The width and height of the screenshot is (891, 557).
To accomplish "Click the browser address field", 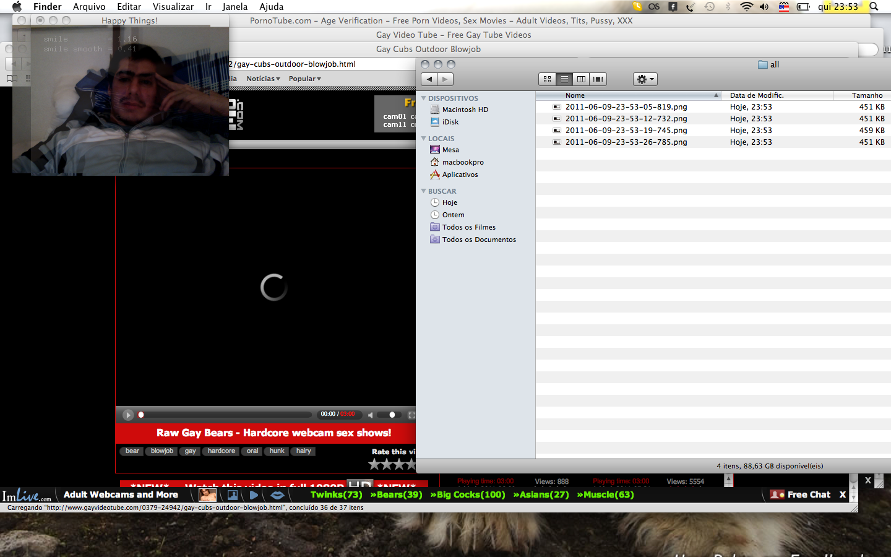I will click(322, 64).
